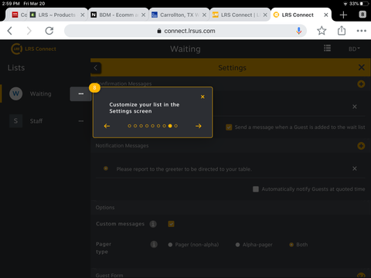Viewport: 371px width, 278px height.
Task: Open the Staff list three-dot options
Action: point(81,121)
